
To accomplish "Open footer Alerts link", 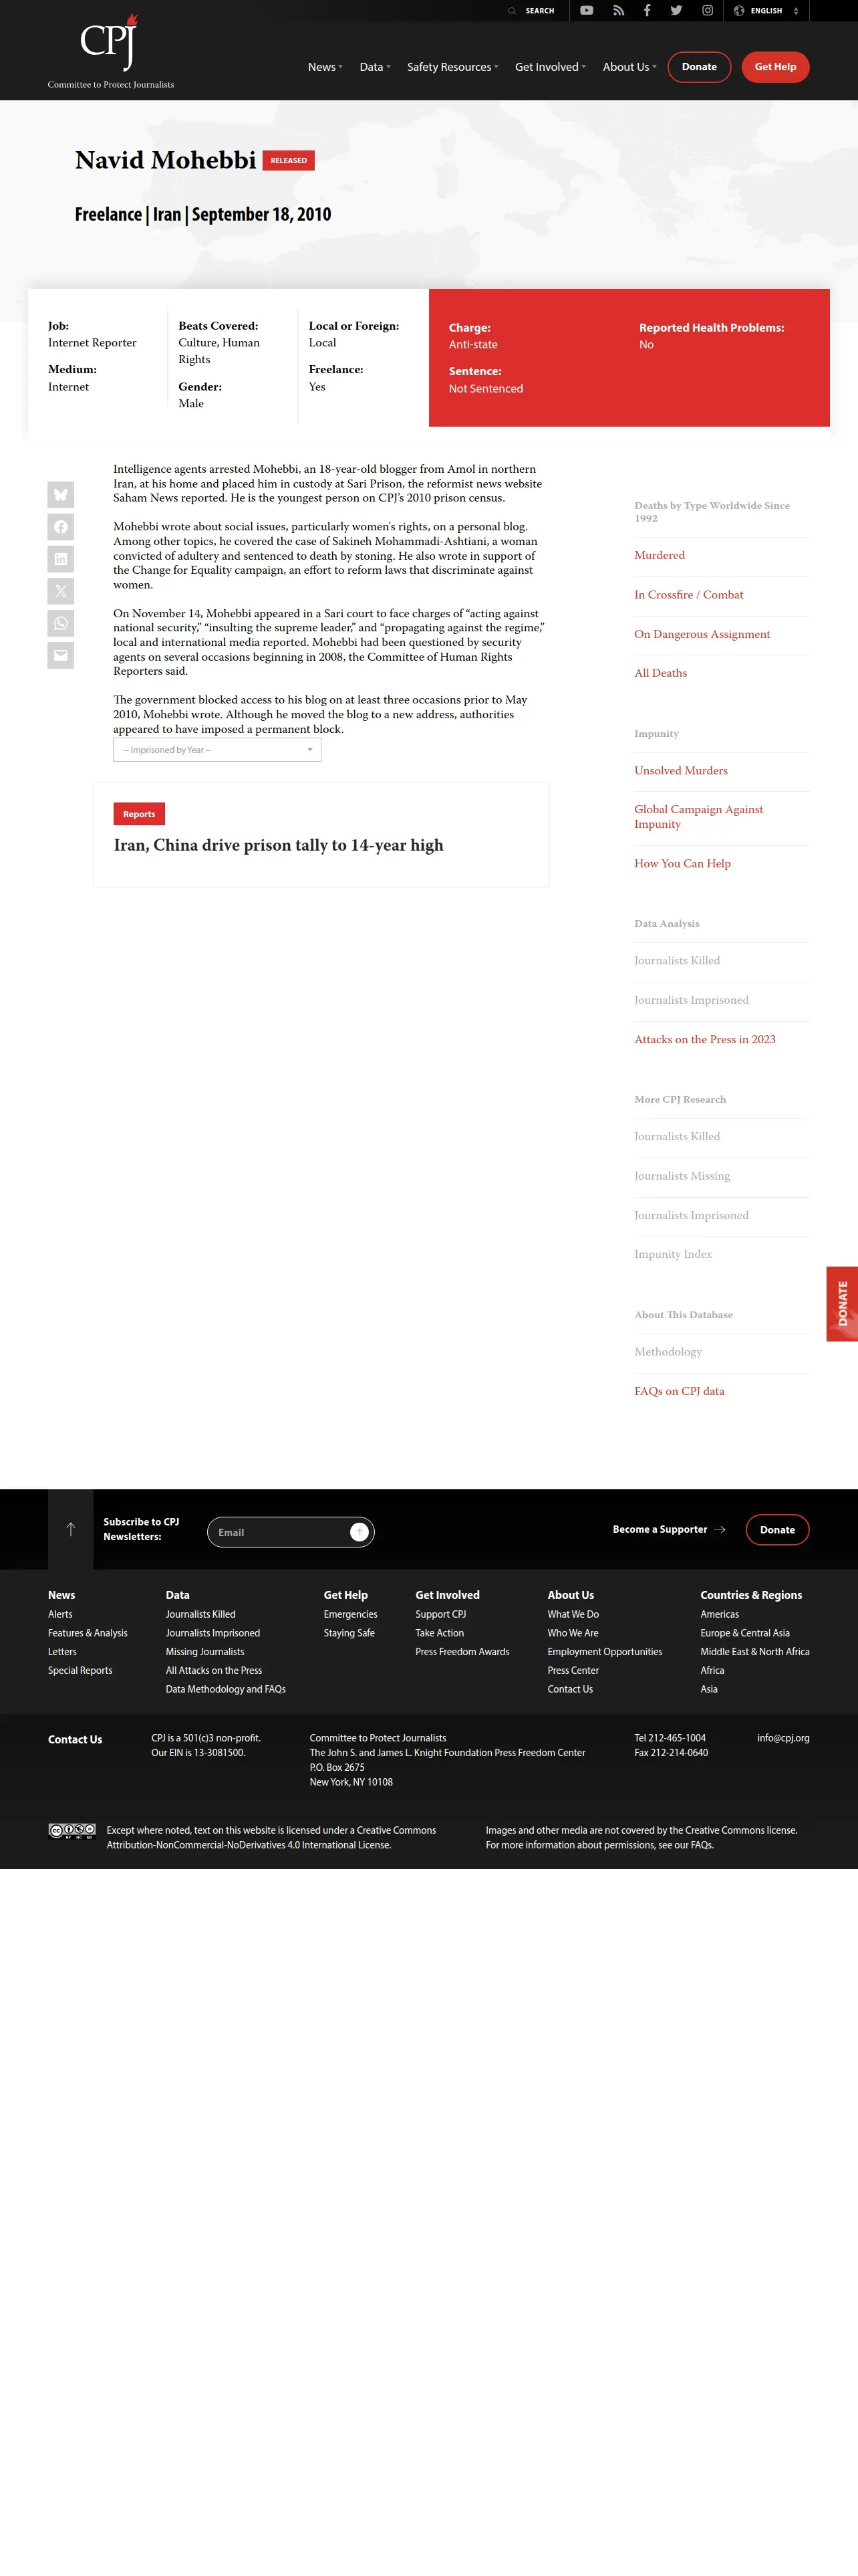I will pyautogui.click(x=60, y=1614).
